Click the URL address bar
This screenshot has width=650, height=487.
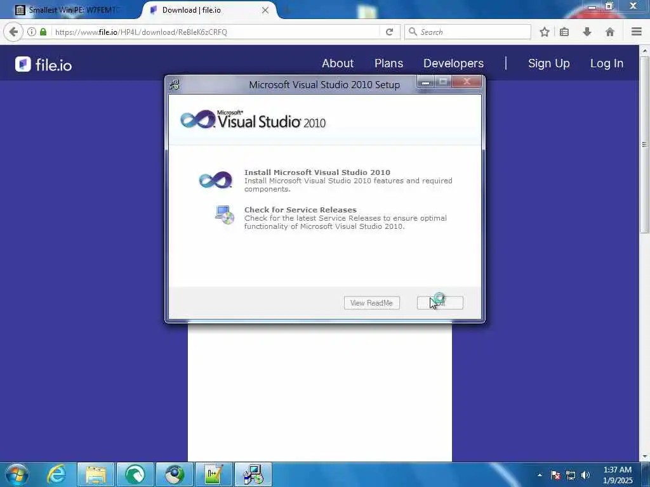click(216, 32)
